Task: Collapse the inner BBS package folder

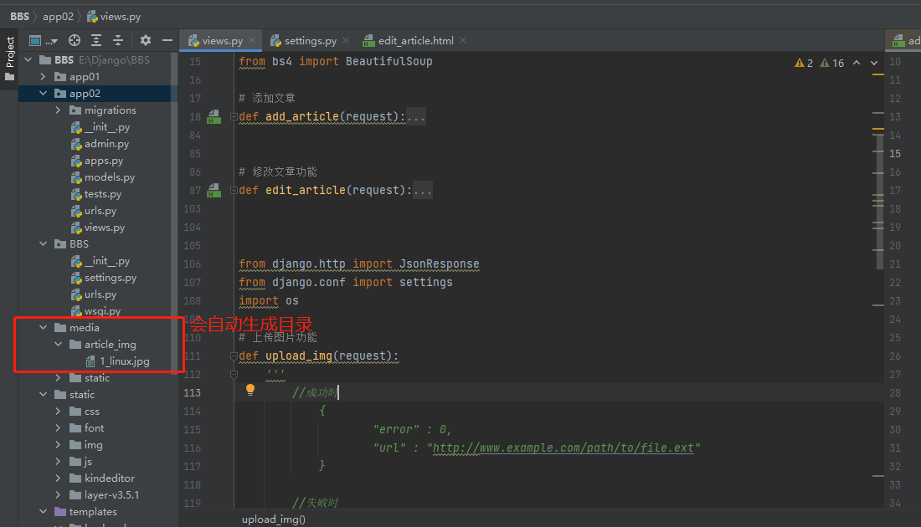Action: [x=43, y=243]
